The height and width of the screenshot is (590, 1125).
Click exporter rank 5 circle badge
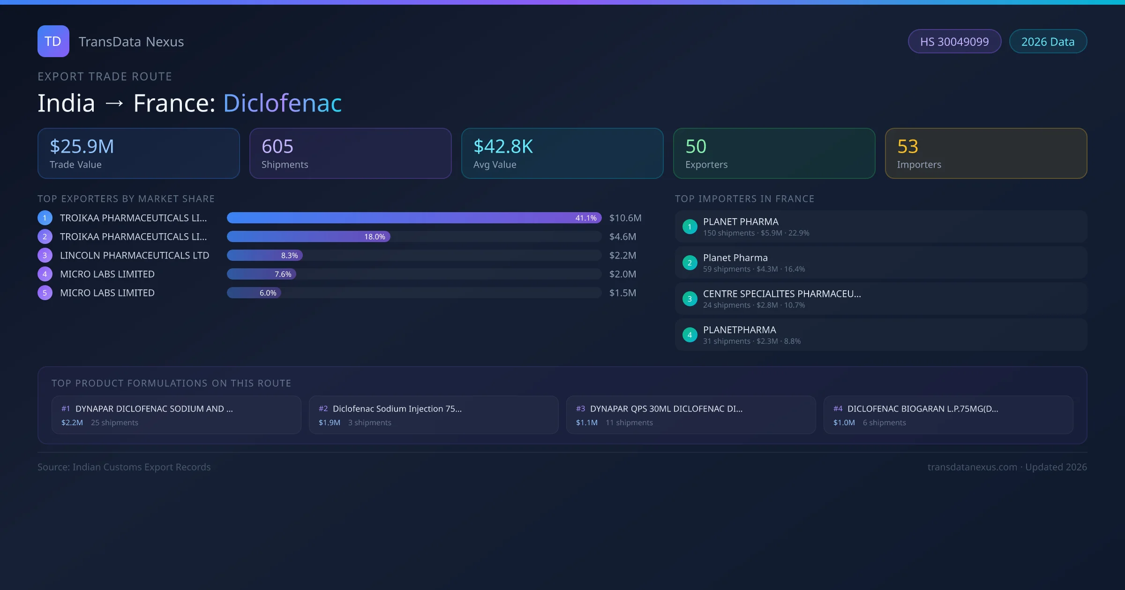point(45,293)
